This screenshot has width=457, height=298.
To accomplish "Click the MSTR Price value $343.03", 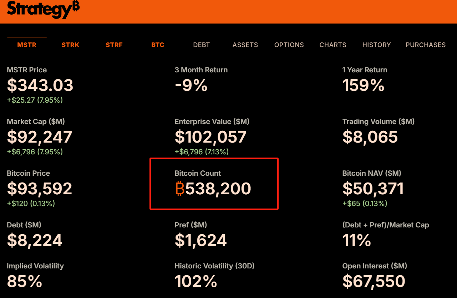I will pos(40,86).
